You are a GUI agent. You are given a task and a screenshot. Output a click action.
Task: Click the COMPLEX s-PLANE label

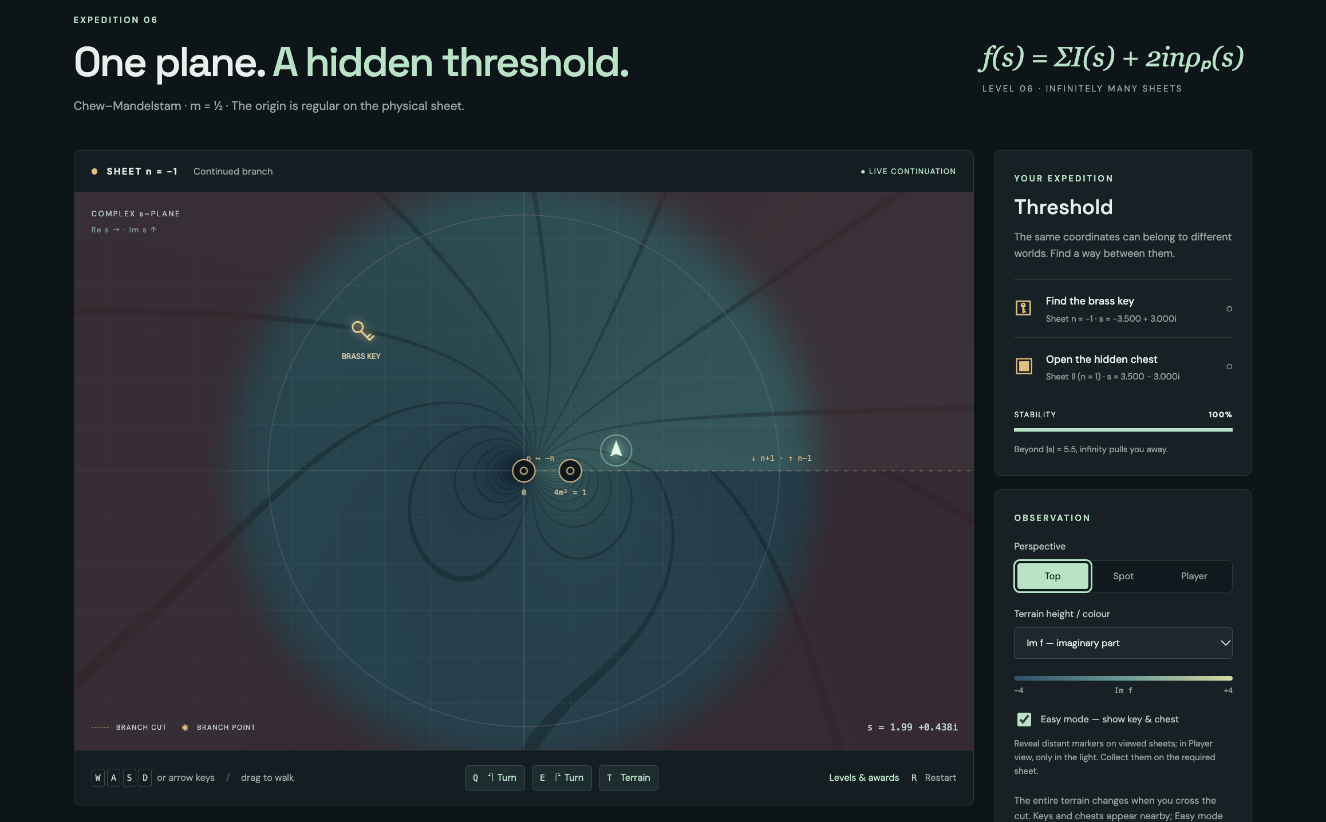coord(136,214)
